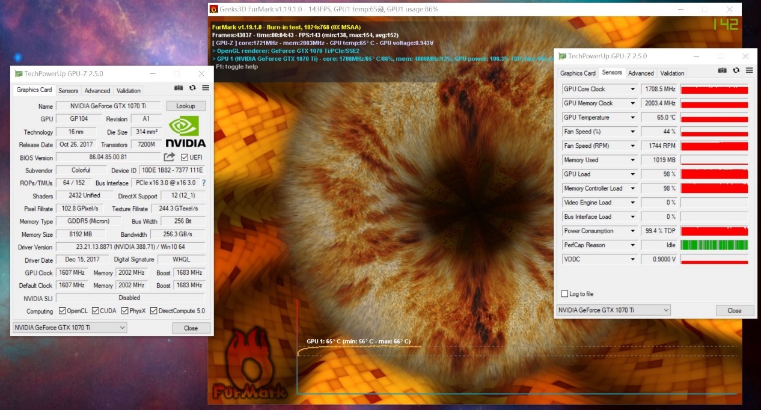Toggle the PhysX checkbox
Image resolution: width=761 pixels, height=410 pixels.
pyautogui.click(x=125, y=311)
